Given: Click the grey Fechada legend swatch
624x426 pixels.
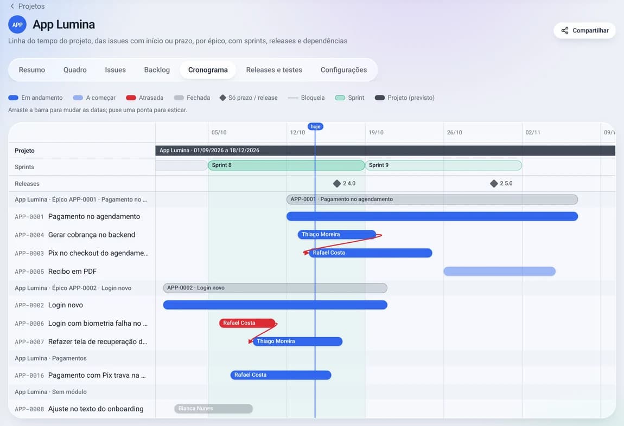Looking at the screenshot, I should [x=179, y=98].
